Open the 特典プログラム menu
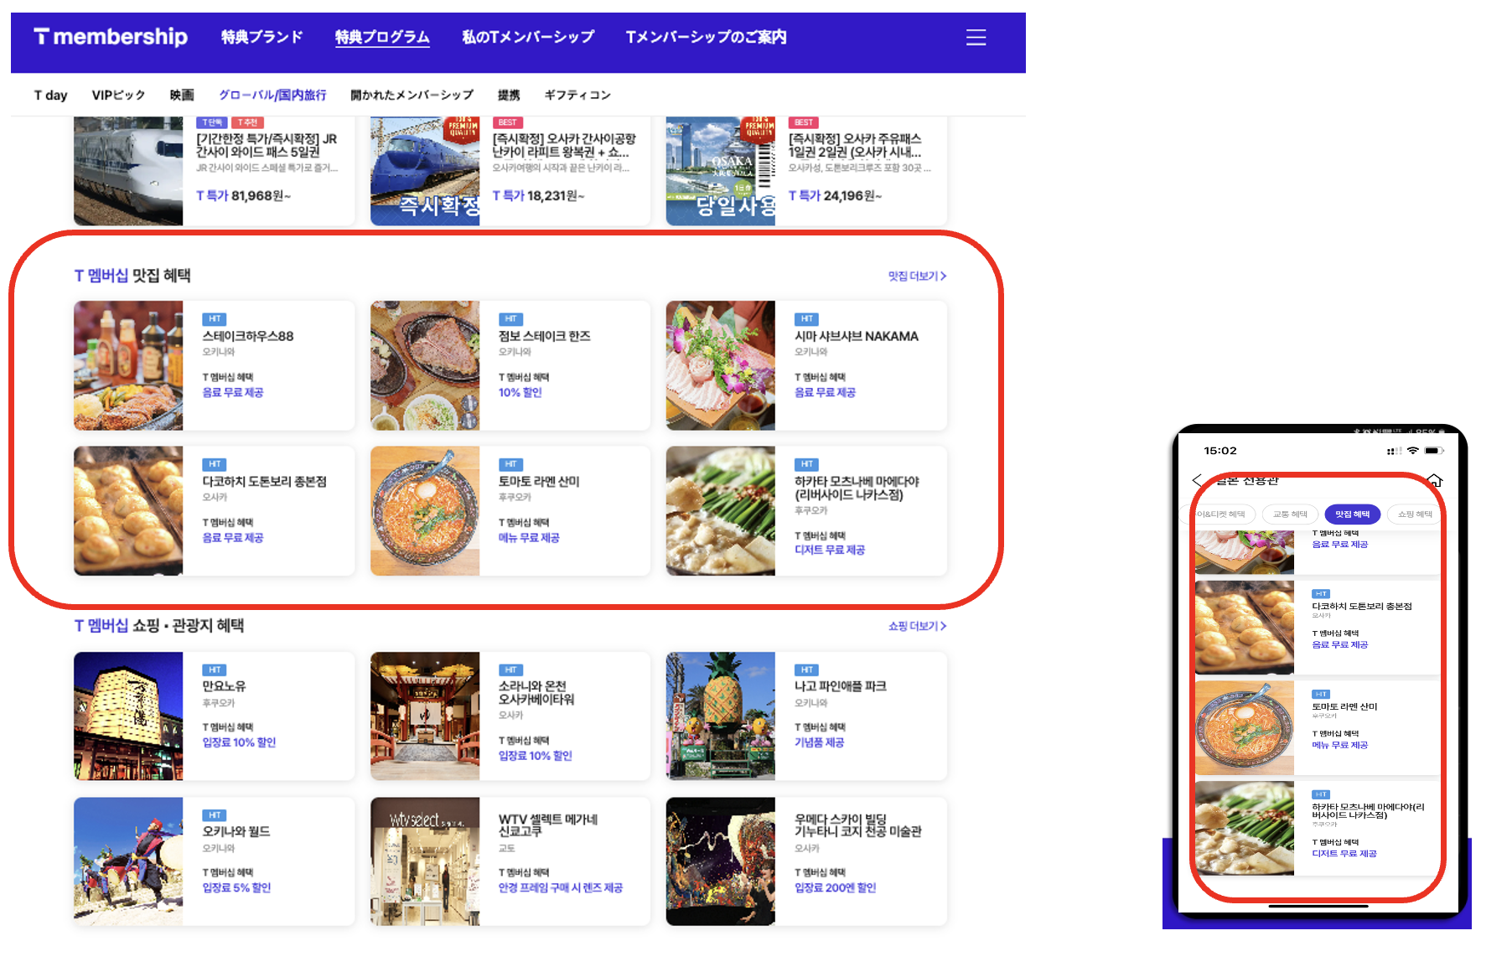This screenshot has height=972, width=1512. 382,37
